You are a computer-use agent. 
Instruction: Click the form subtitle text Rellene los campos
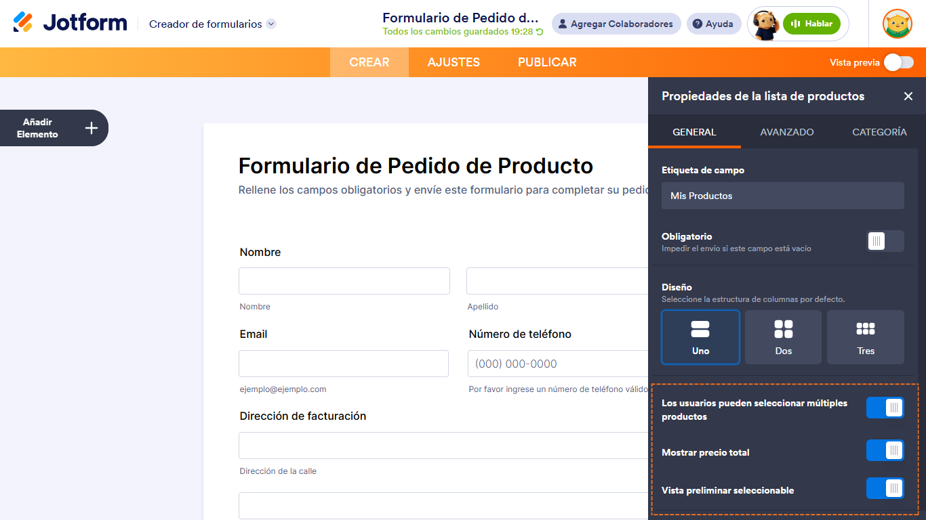(443, 190)
